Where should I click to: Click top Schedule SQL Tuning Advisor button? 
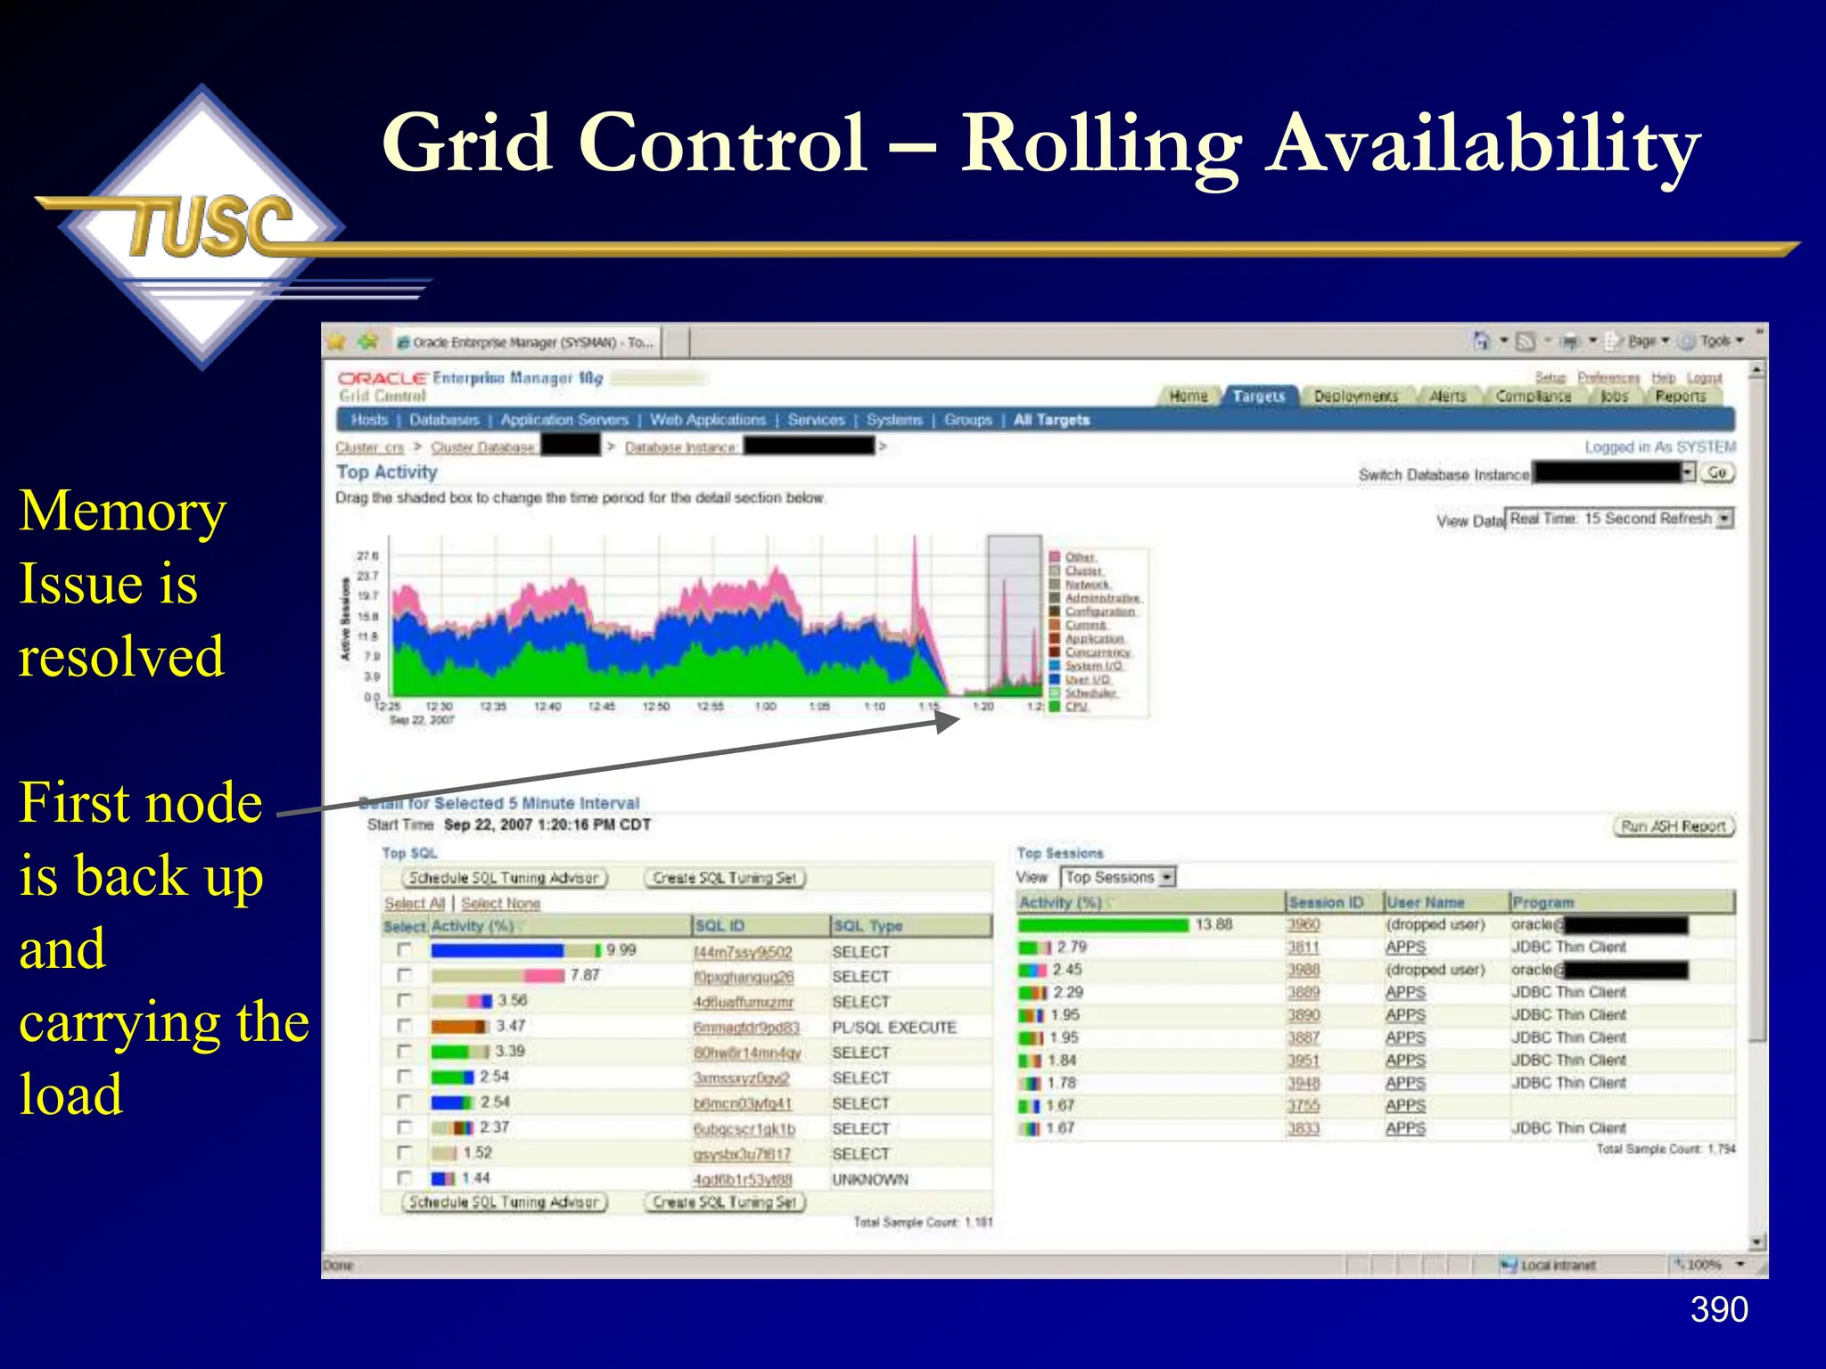505,878
